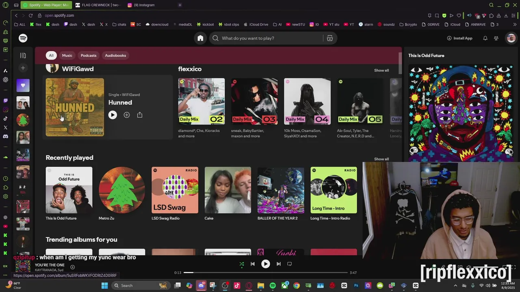Open This Is Odd Future playlist card

pos(69,194)
